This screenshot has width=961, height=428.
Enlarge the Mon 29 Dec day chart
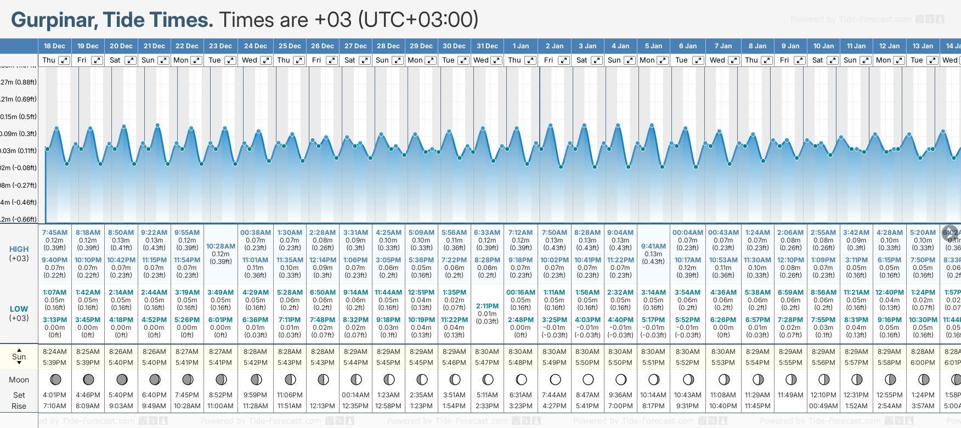[431, 60]
